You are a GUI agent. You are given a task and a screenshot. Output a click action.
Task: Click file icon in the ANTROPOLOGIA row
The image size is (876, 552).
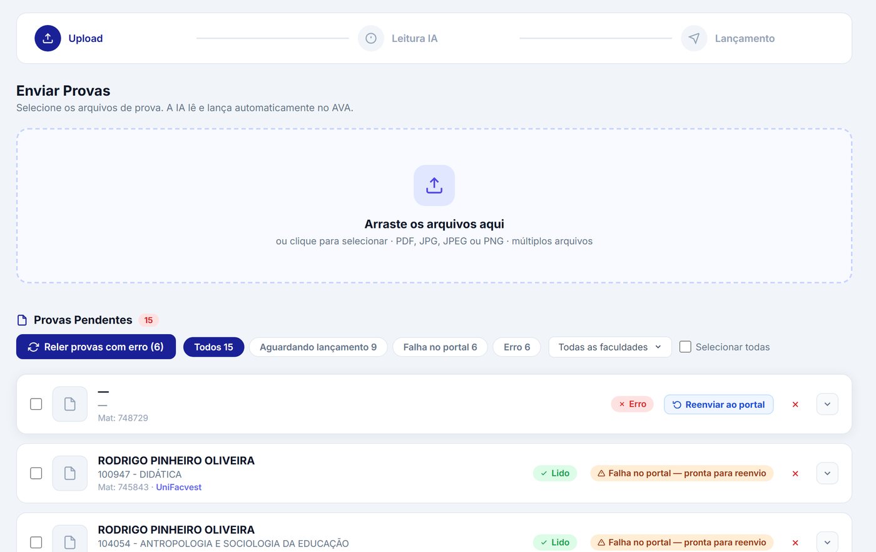point(70,542)
